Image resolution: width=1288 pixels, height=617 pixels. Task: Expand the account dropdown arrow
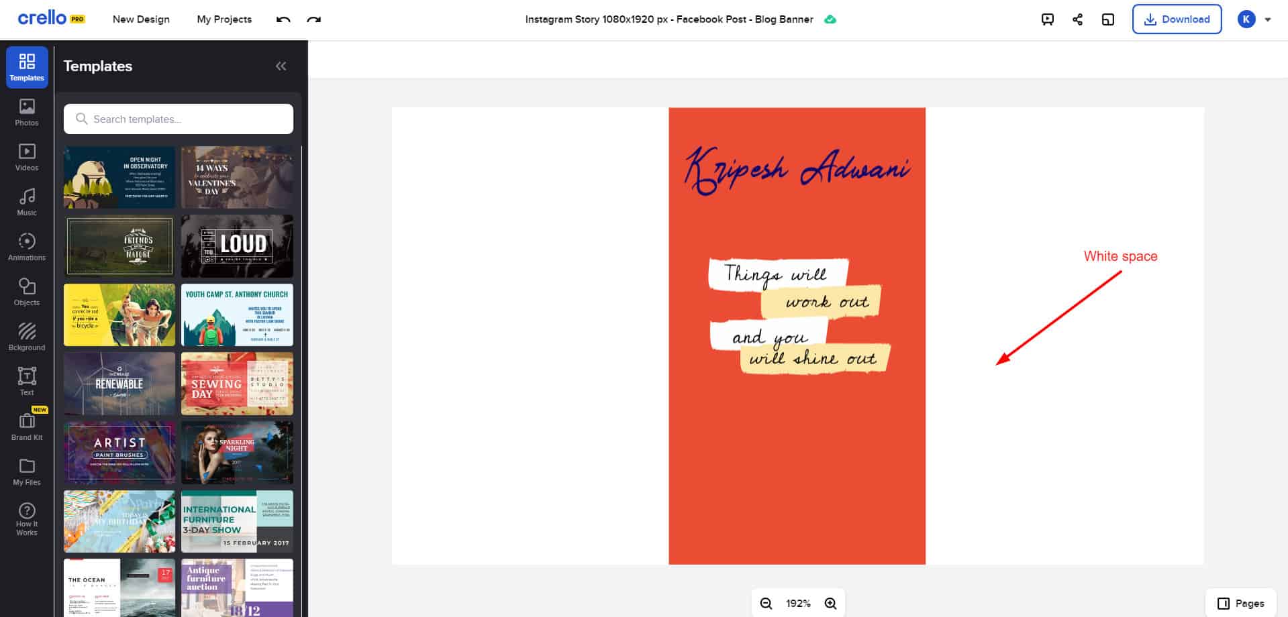1268,19
